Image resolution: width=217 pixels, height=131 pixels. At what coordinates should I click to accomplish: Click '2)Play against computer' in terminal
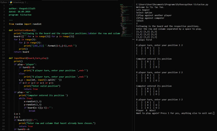pyautogui.click(x=150, y=18)
